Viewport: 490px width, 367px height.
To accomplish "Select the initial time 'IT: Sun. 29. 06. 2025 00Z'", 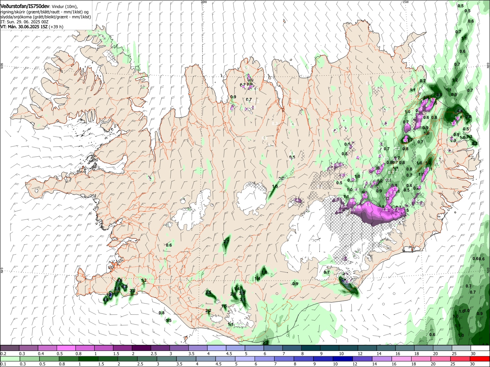I will 24,22.
